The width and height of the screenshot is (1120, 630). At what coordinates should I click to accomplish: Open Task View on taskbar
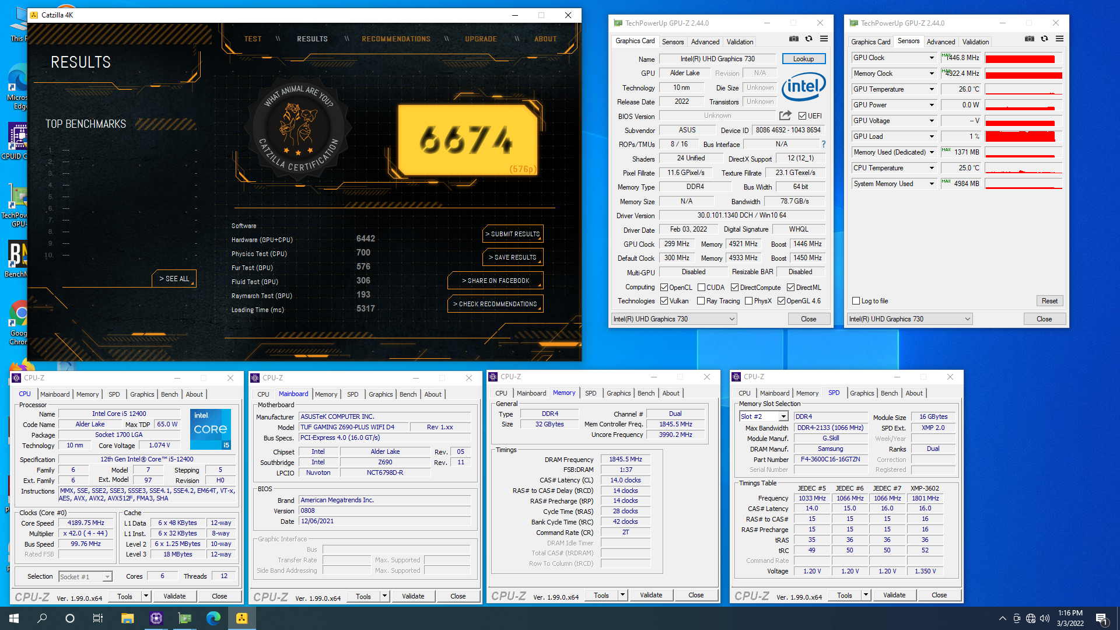pos(98,618)
